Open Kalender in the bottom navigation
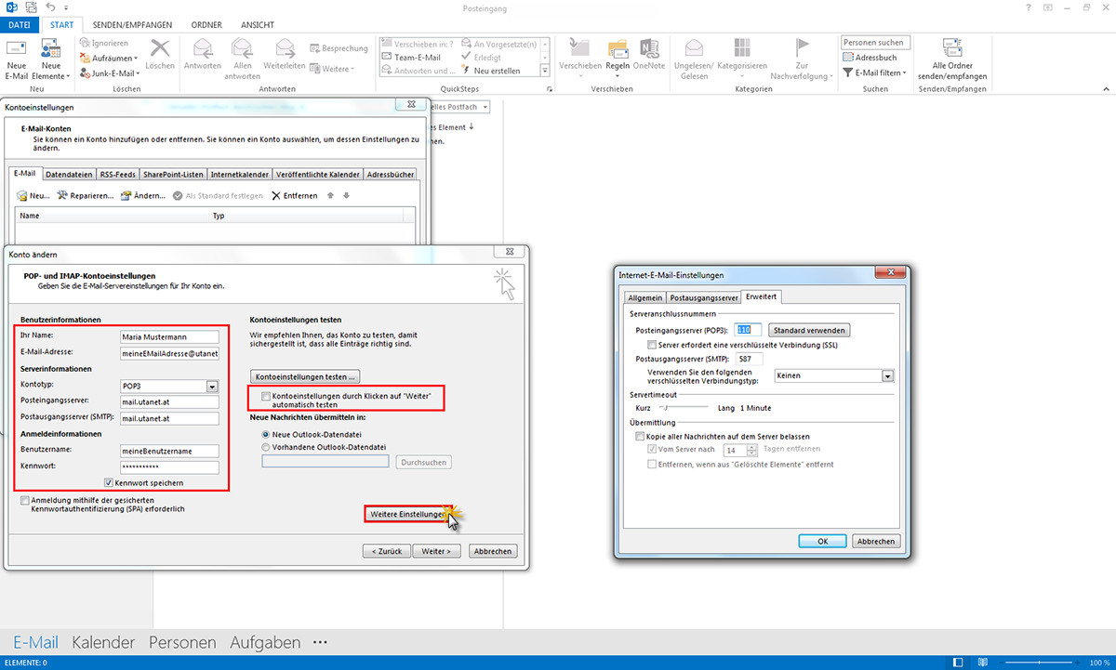This screenshot has width=1116, height=670. 103,642
